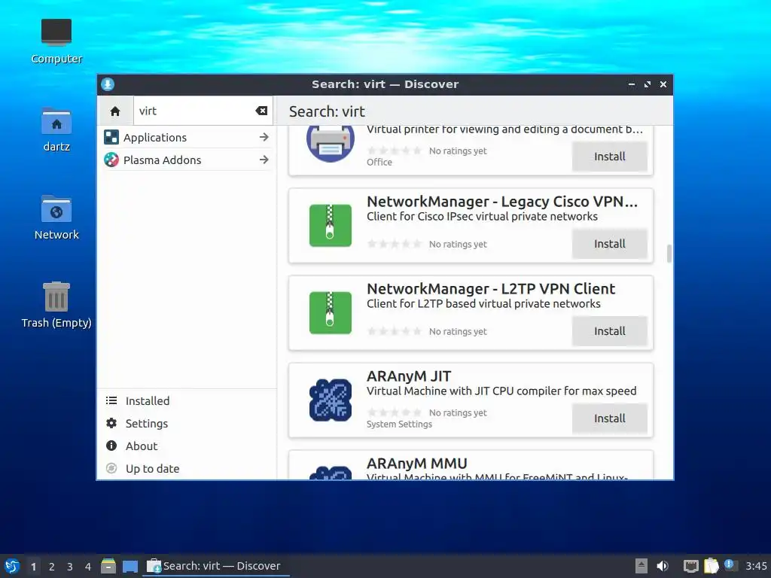Click the About info icon

[x=111, y=446]
